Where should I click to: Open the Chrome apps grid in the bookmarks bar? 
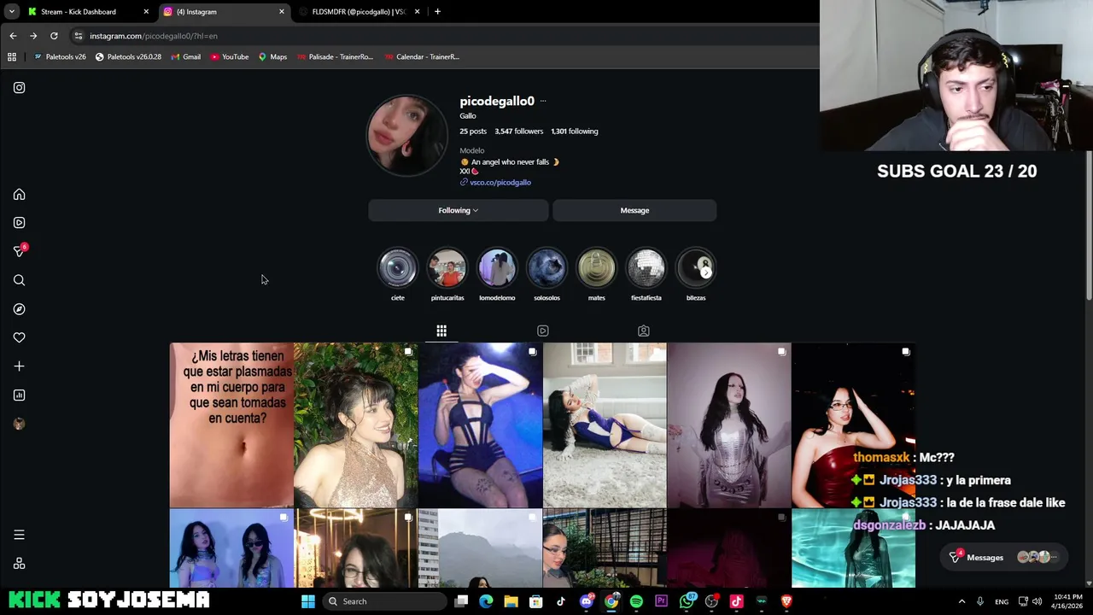pyautogui.click(x=12, y=56)
